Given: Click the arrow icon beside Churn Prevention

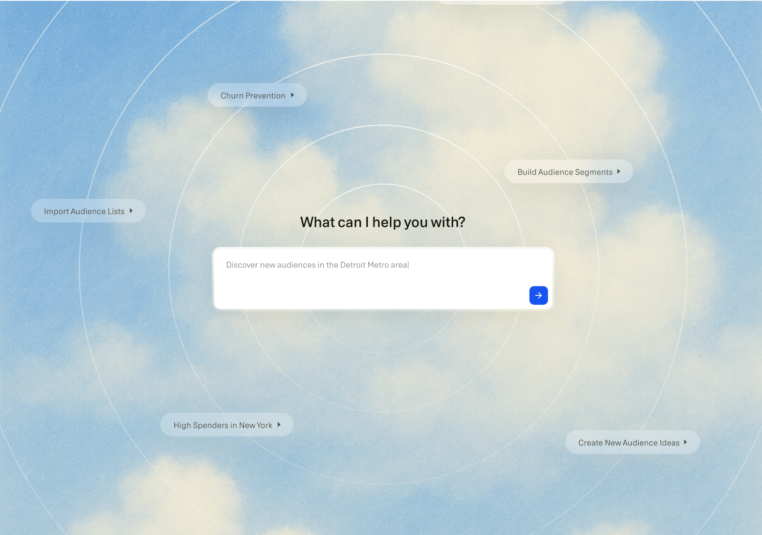Looking at the screenshot, I should click(292, 95).
